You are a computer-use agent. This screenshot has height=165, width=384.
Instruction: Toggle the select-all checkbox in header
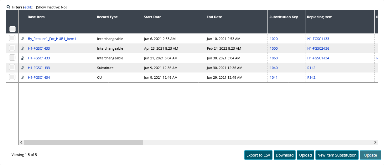point(13,29)
